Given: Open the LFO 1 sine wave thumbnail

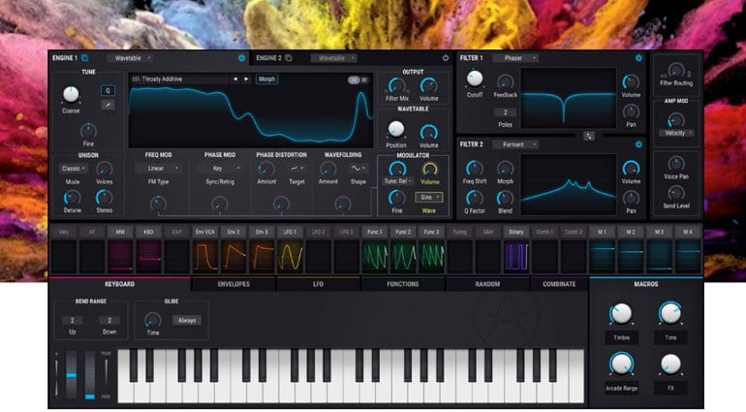Looking at the screenshot, I should (290, 256).
